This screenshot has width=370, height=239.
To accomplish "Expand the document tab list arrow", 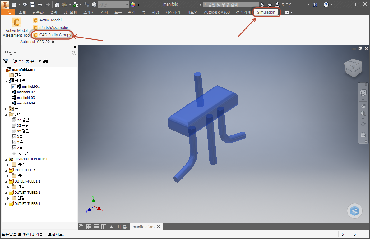I will point(111,227).
